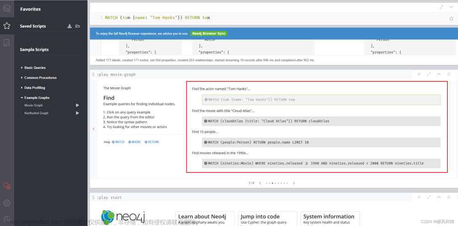
Task: Click the Neo4j Browser Sync button
Action: tap(208, 33)
